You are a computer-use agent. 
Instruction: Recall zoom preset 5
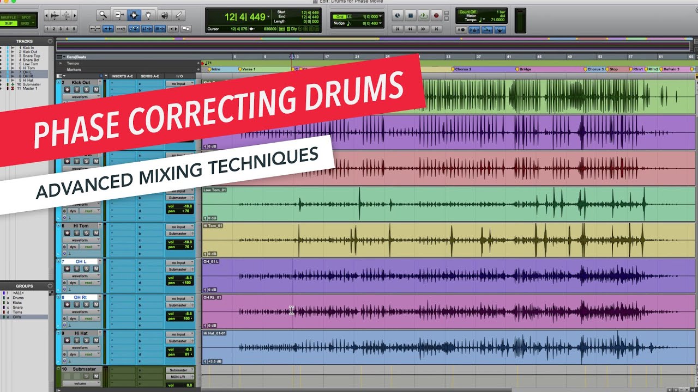click(x=74, y=29)
